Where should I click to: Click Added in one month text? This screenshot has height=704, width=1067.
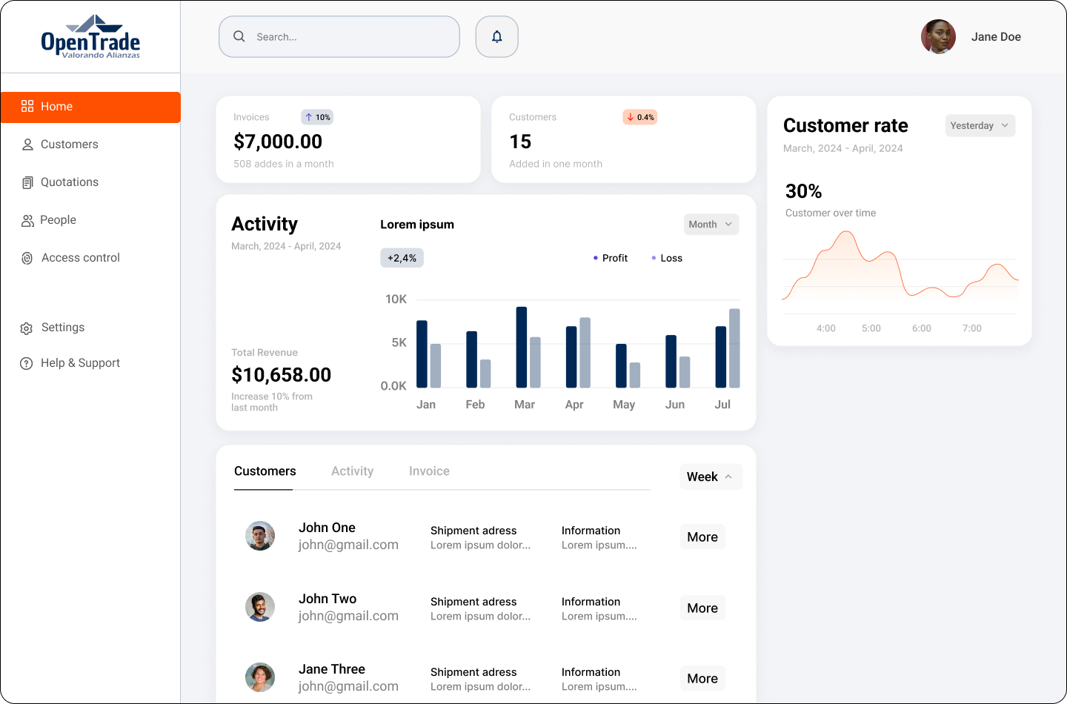pos(556,164)
